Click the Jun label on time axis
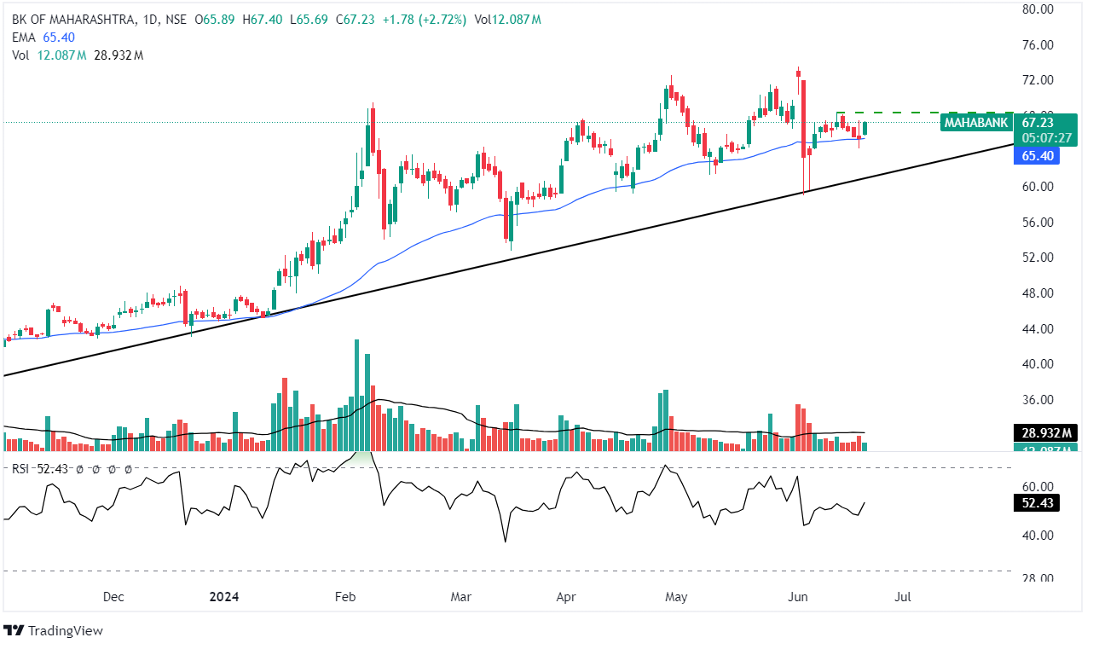Screen dimensions: 1093x649 point(798,597)
